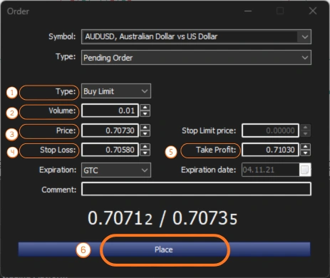Click the Price field showing 0.70730
This screenshot has height=278, width=330.
click(110, 130)
